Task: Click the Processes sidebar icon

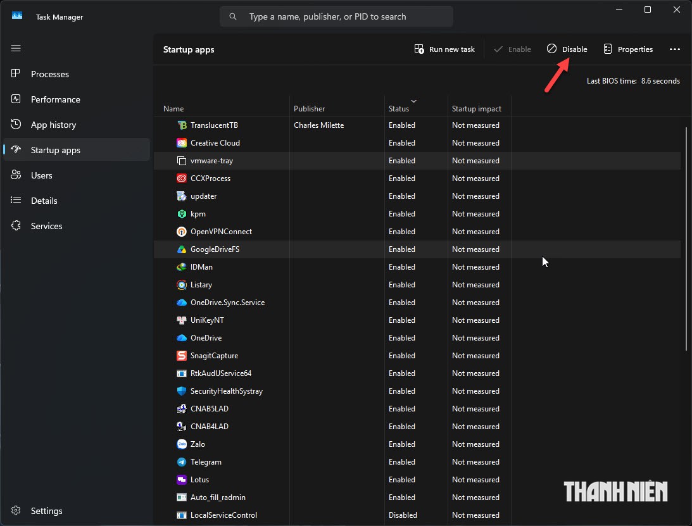Action: (x=16, y=73)
